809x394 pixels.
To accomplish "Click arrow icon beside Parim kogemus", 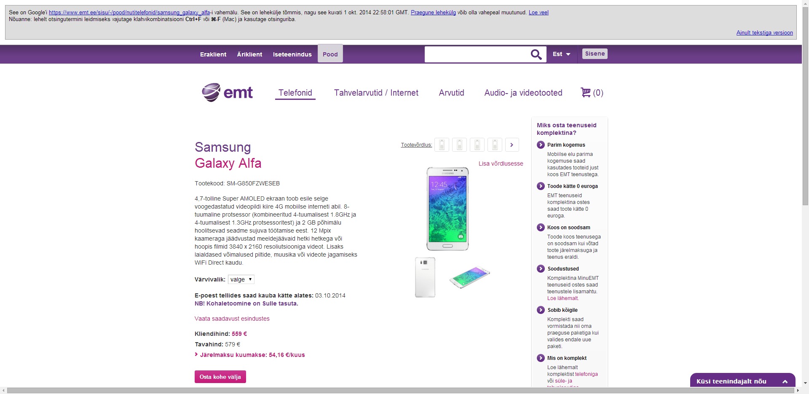I will point(541,145).
